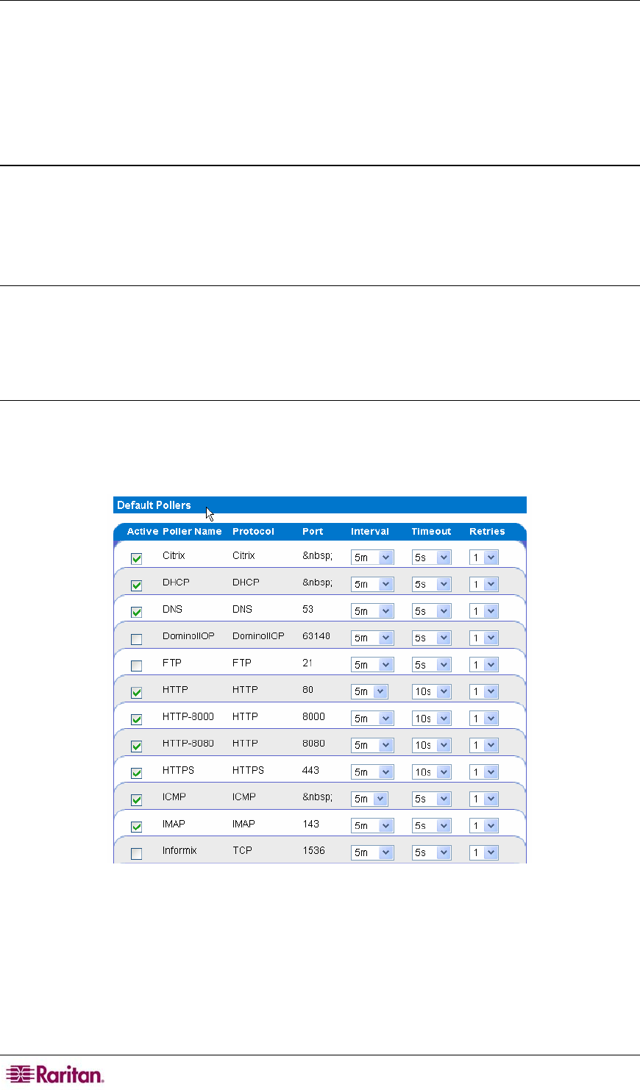
Task: Click the Poller Name column header
Action: coord(192,532)
